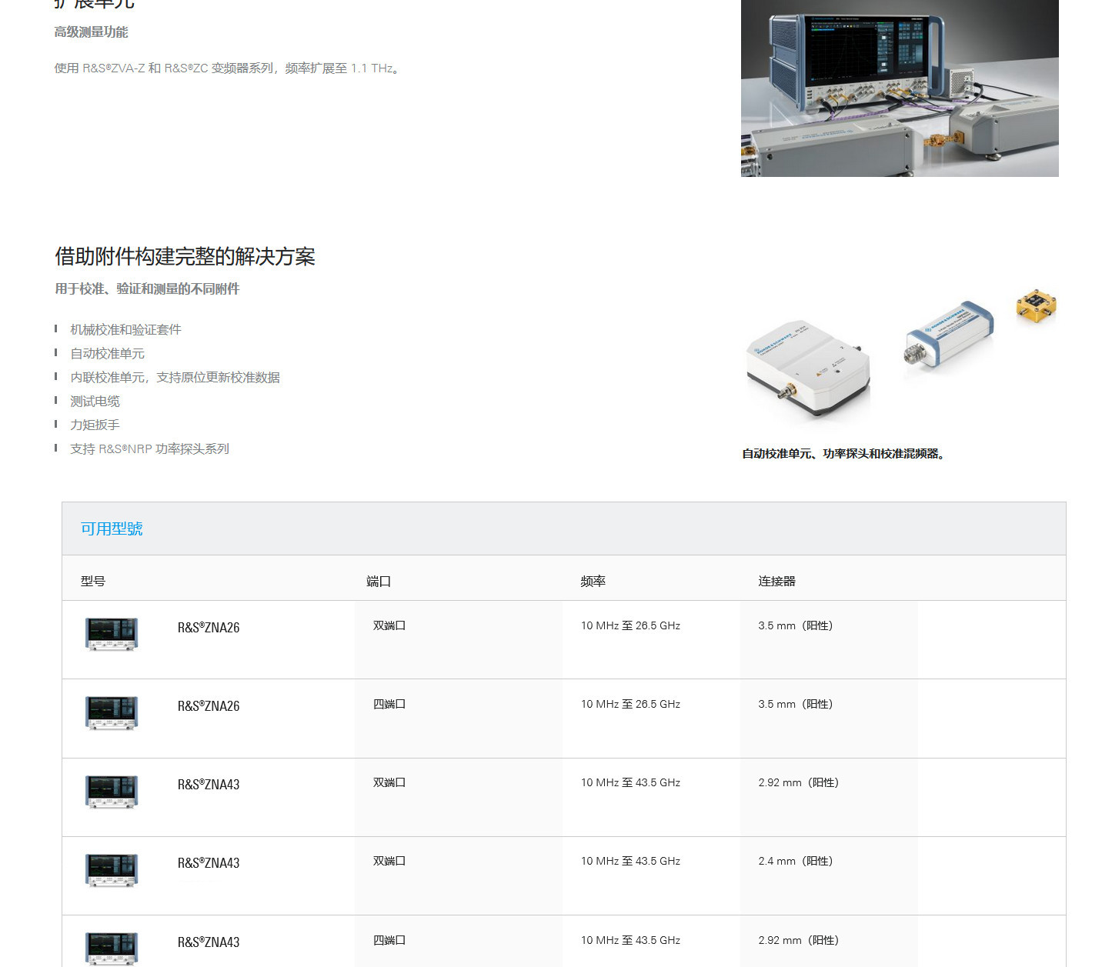This screenshot has height=967, width=1112.
Task: Open thumbnail of ZNA43 with 2.4 mm connector
Action: [x=112, y=870]
